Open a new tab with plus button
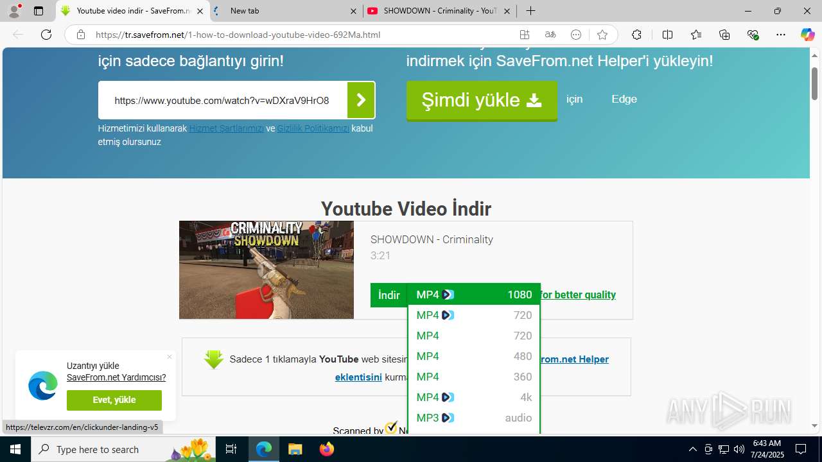 click(530, 11)
